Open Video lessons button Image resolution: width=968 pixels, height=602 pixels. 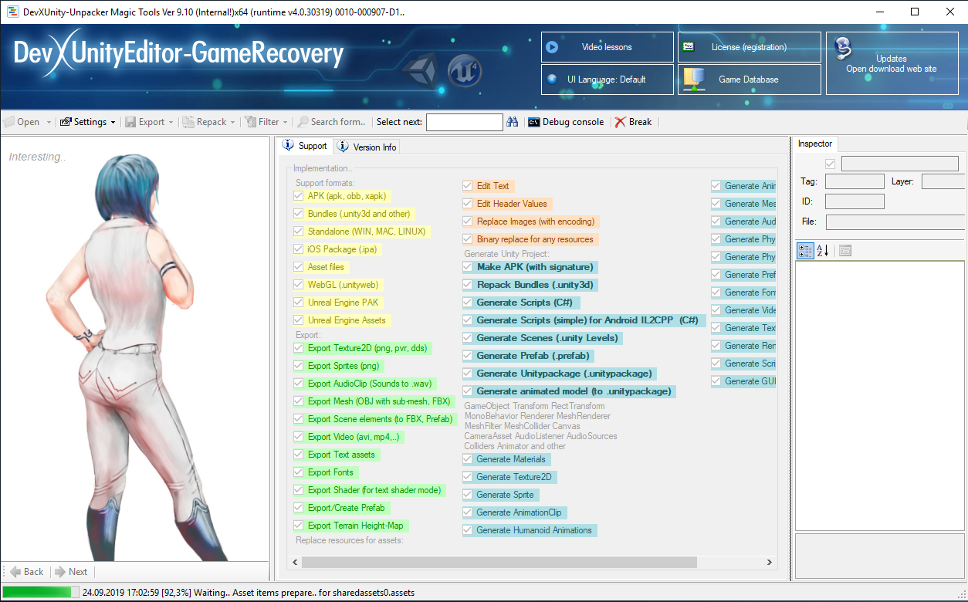pos(608,47)
